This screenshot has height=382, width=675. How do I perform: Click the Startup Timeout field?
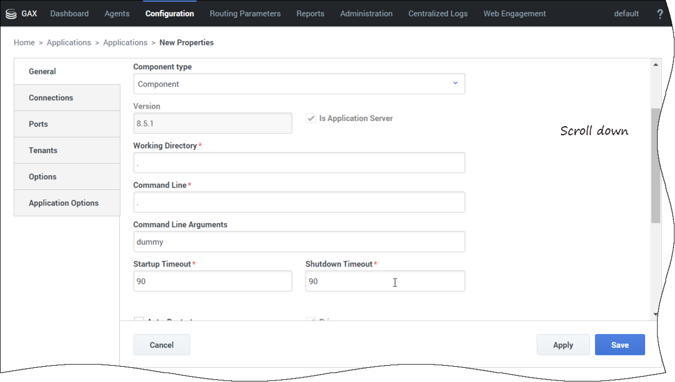pos(213,281)
